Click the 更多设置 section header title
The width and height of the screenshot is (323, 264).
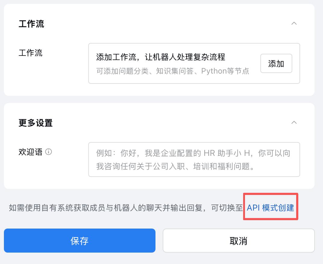pyautogui.click(x=35, y=123)
